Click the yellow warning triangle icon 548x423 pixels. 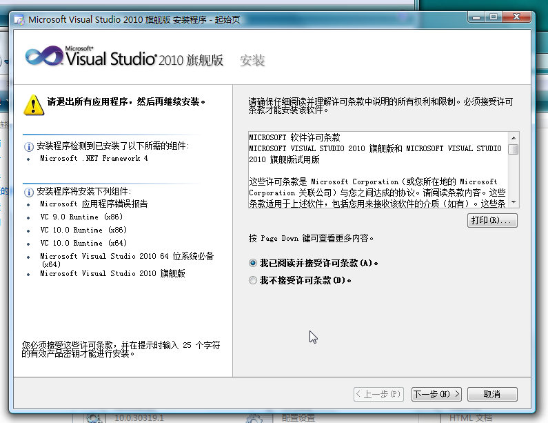pos(33,104)
